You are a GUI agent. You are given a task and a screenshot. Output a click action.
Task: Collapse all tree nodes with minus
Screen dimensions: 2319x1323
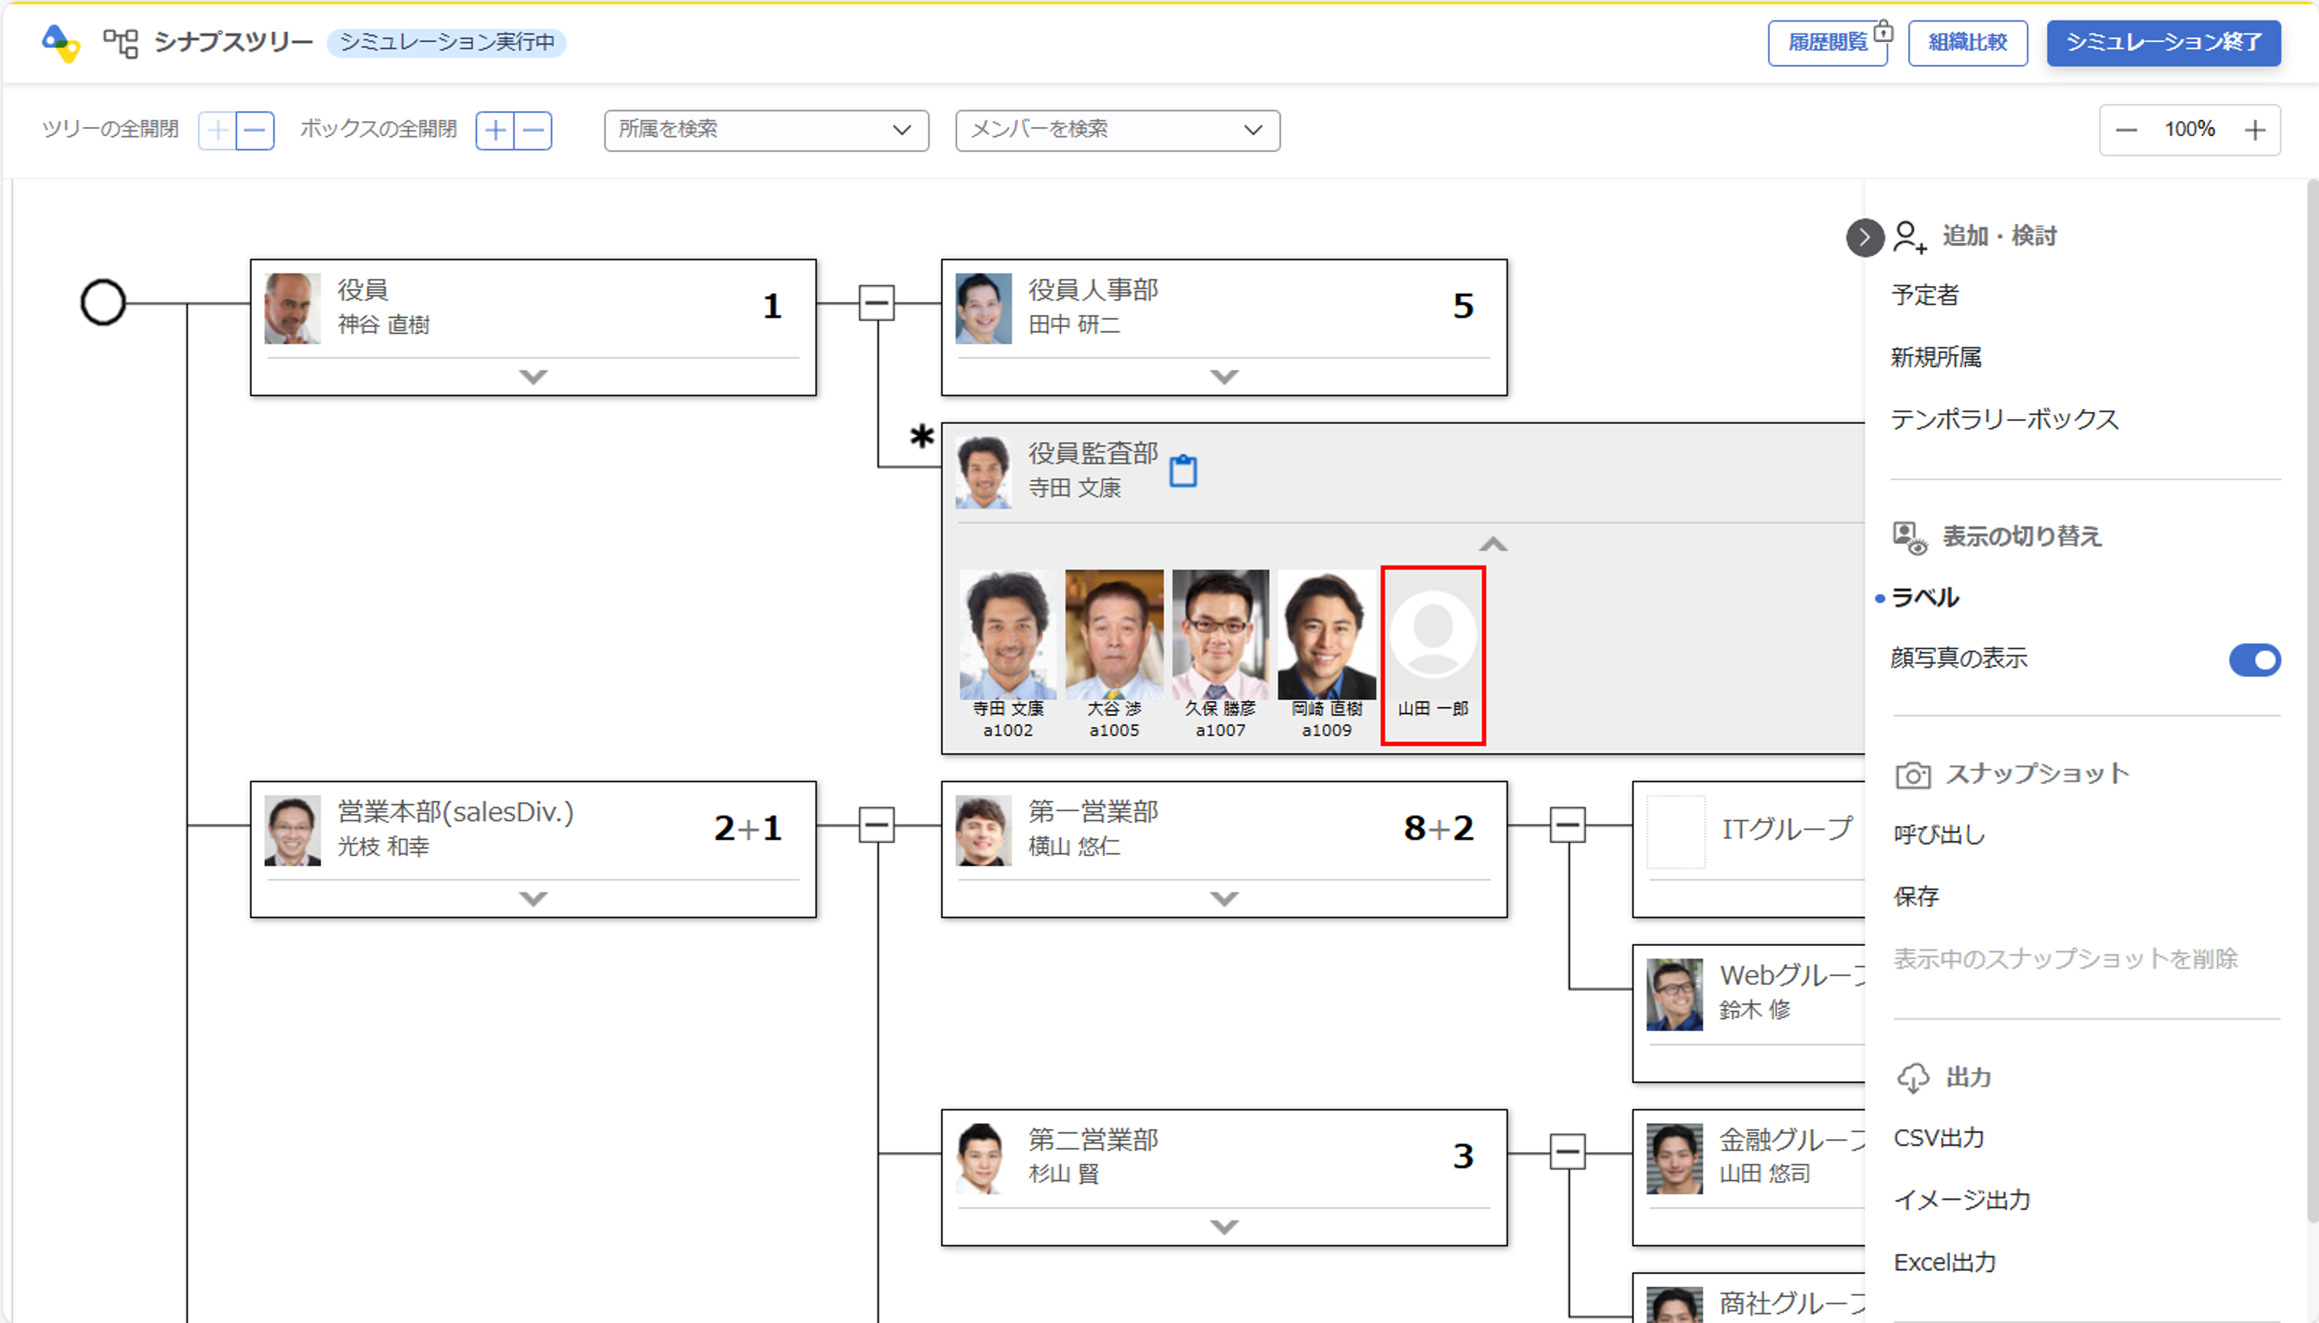pos(256,131)
